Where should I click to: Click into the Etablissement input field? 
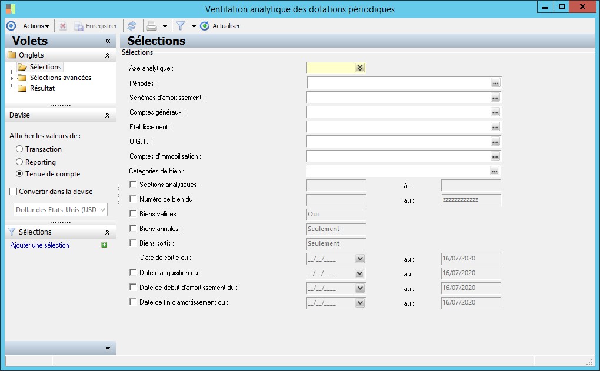[x=398, y=127]
